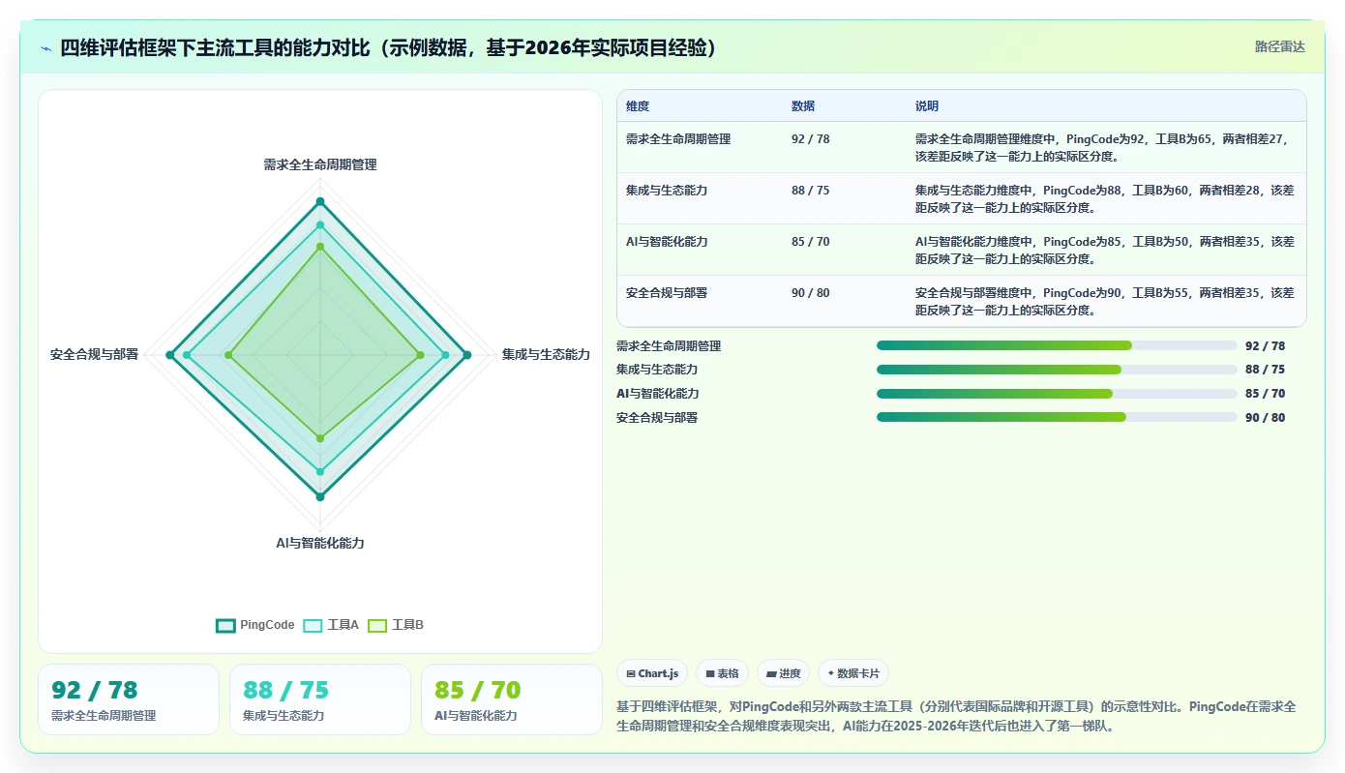
Task: Click the summary paragraph beginning 基于四维评估框架
Action: point(956,717)
